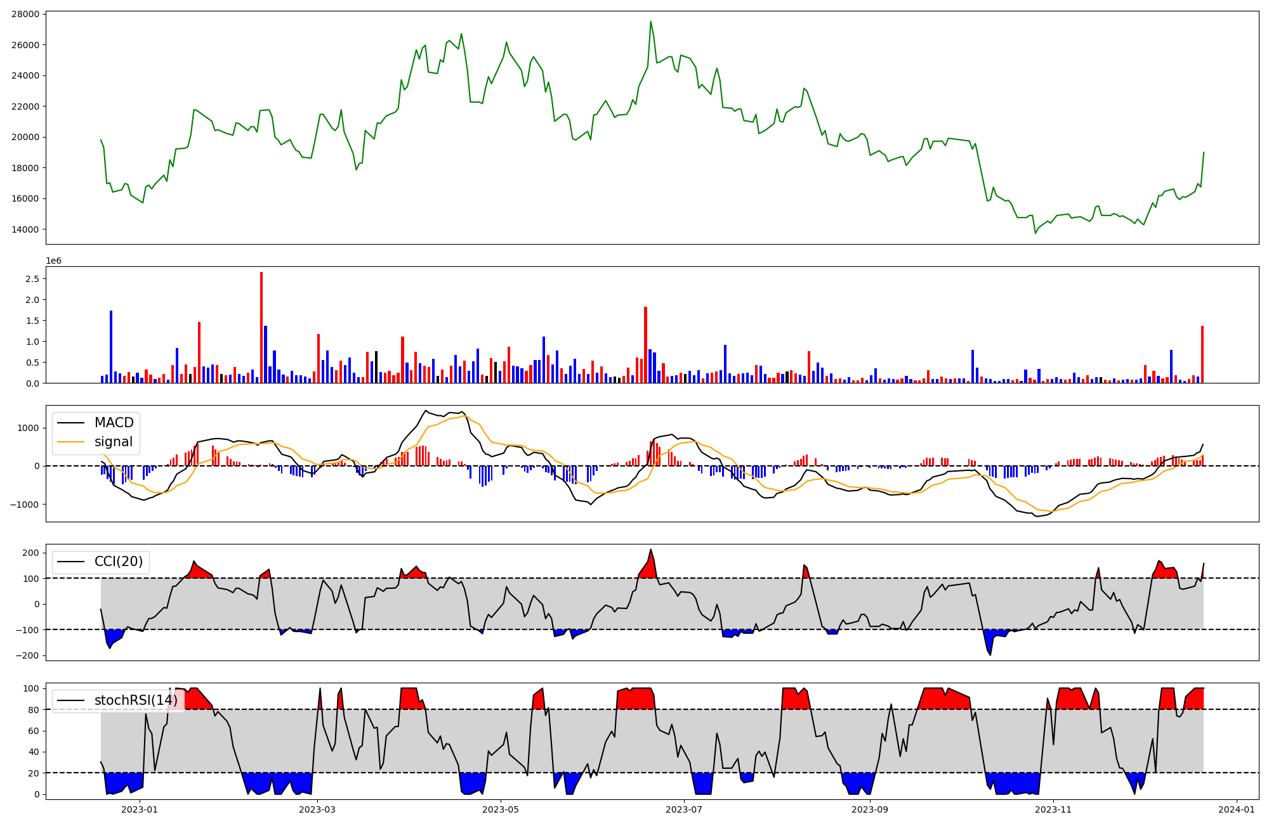
Task: Click the MACD legend label
Action: click(x=114, y=423)
